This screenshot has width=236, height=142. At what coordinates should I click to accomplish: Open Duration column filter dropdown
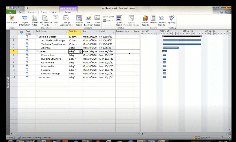(x=80, y=32)
